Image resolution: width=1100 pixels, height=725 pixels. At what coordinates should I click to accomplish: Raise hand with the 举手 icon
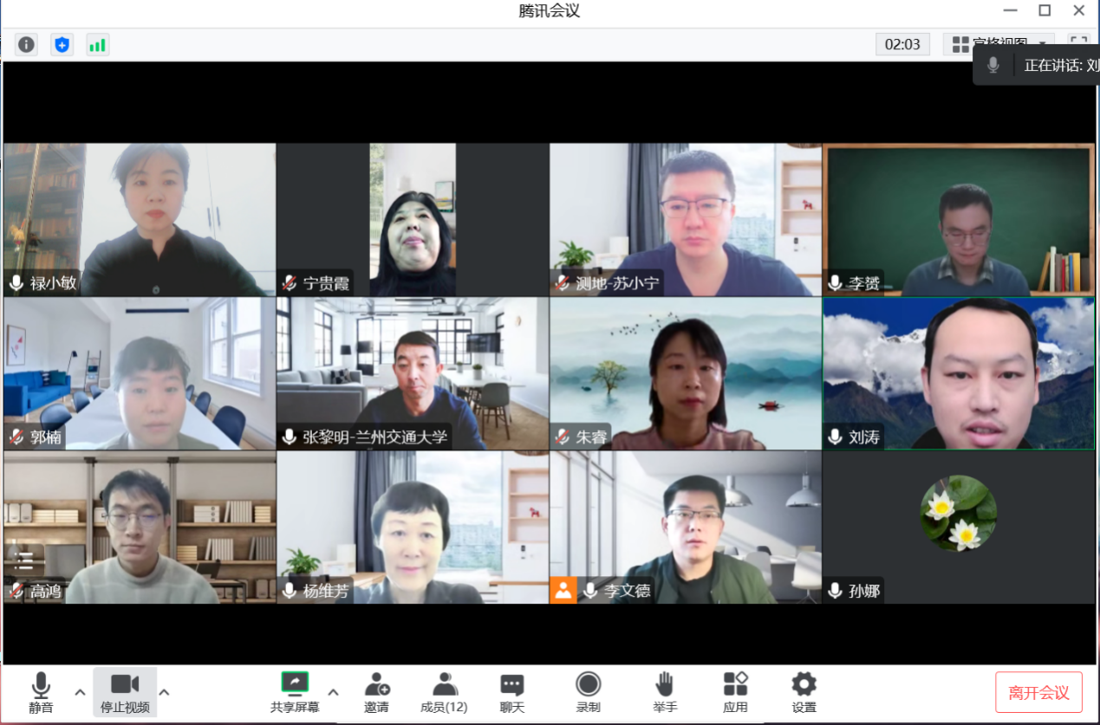665,692
